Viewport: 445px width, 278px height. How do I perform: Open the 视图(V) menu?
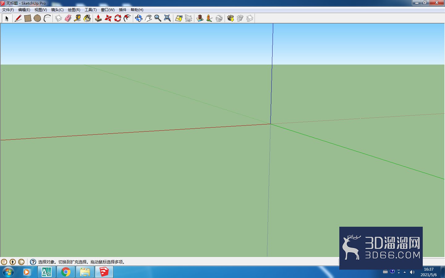point(40,10)
